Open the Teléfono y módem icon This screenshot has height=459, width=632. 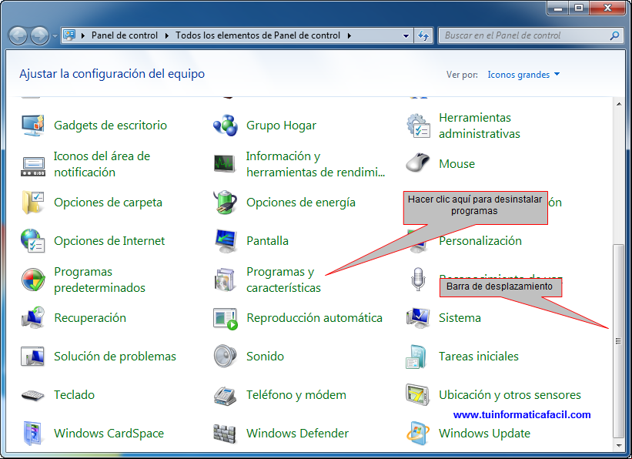point(225,395)
